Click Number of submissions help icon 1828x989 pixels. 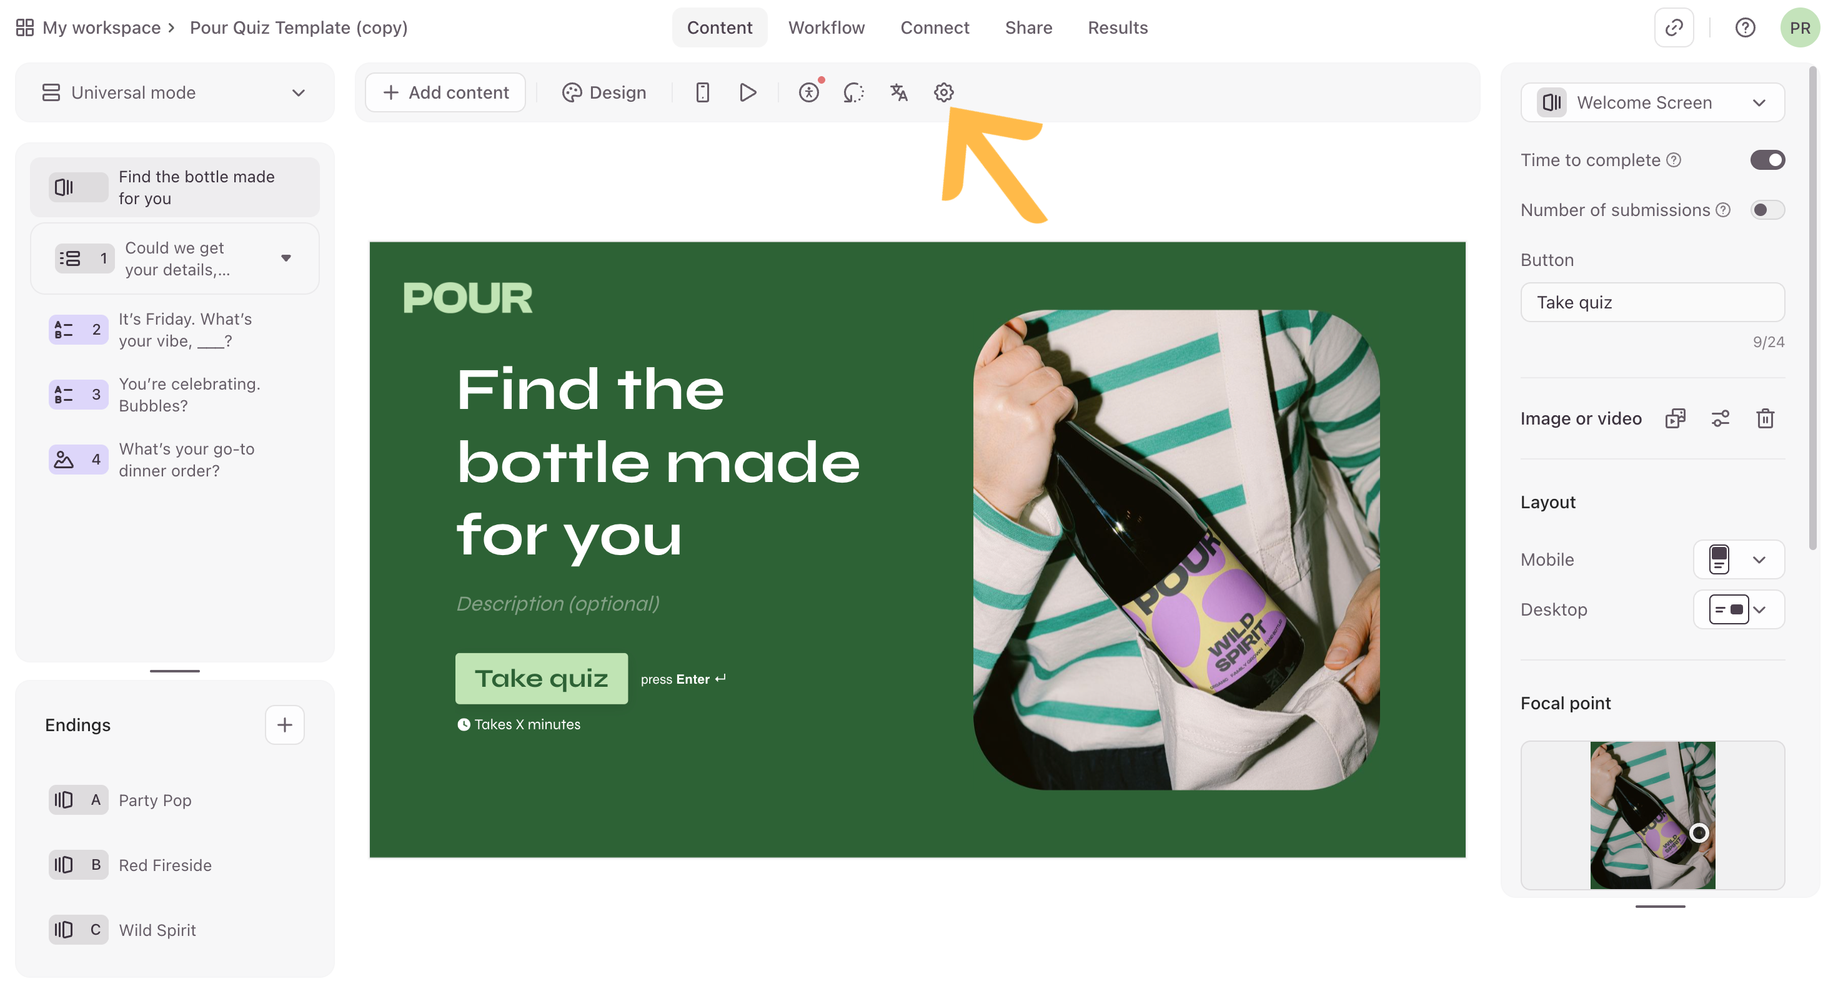pyautogui.click(x=1723, y=210)
